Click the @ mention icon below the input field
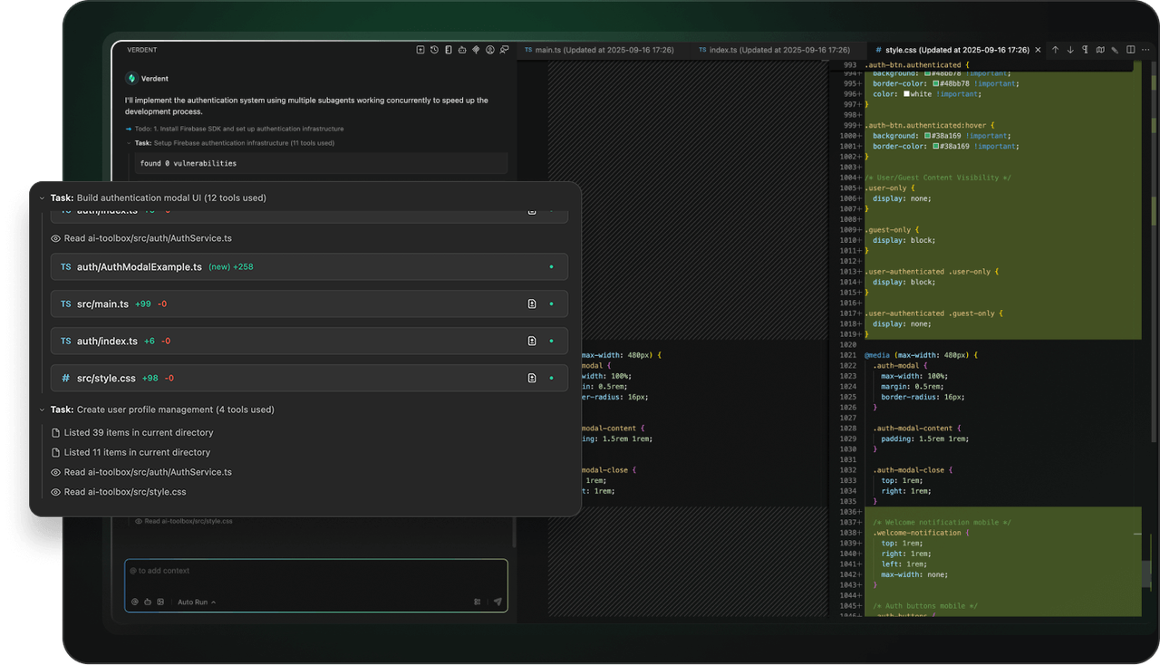The height and width of the screenshot is (665, 1160). (134, 602)
